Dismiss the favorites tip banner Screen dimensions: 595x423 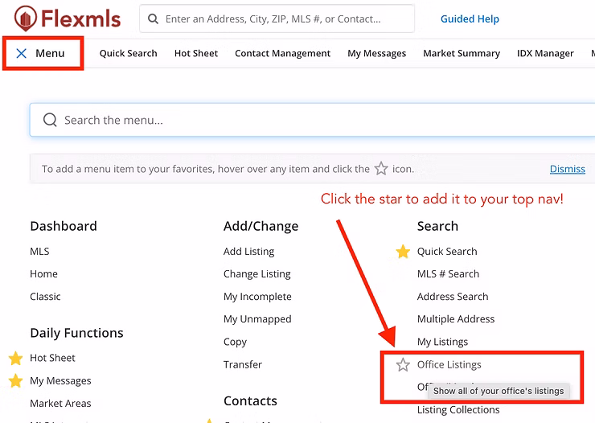[567, 169]
